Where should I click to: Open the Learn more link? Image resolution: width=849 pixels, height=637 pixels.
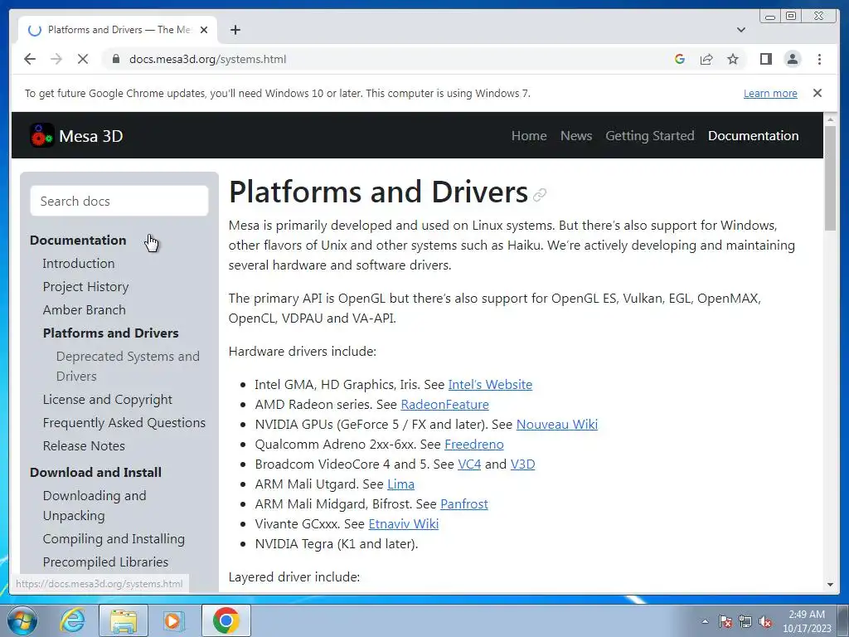tap(770, 93)
